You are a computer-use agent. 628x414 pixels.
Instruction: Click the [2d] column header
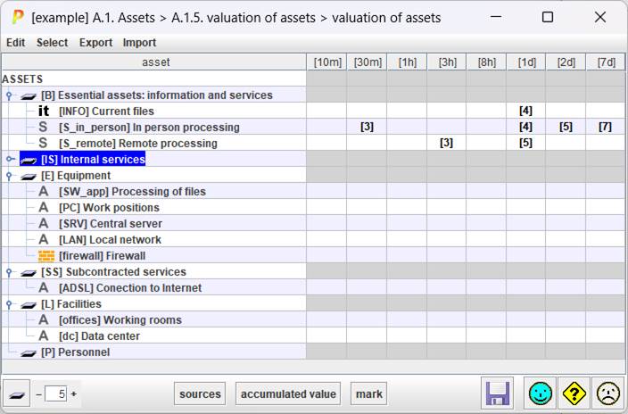566,62
